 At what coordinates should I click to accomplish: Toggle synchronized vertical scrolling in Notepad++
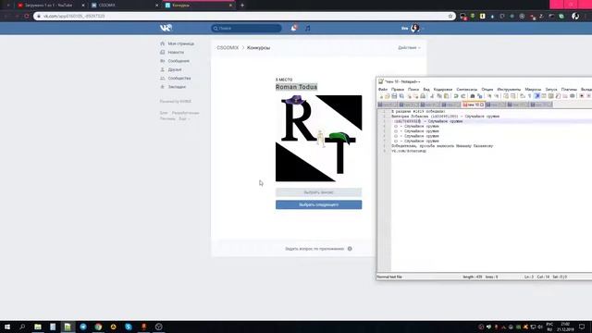(x=506, y=96)
